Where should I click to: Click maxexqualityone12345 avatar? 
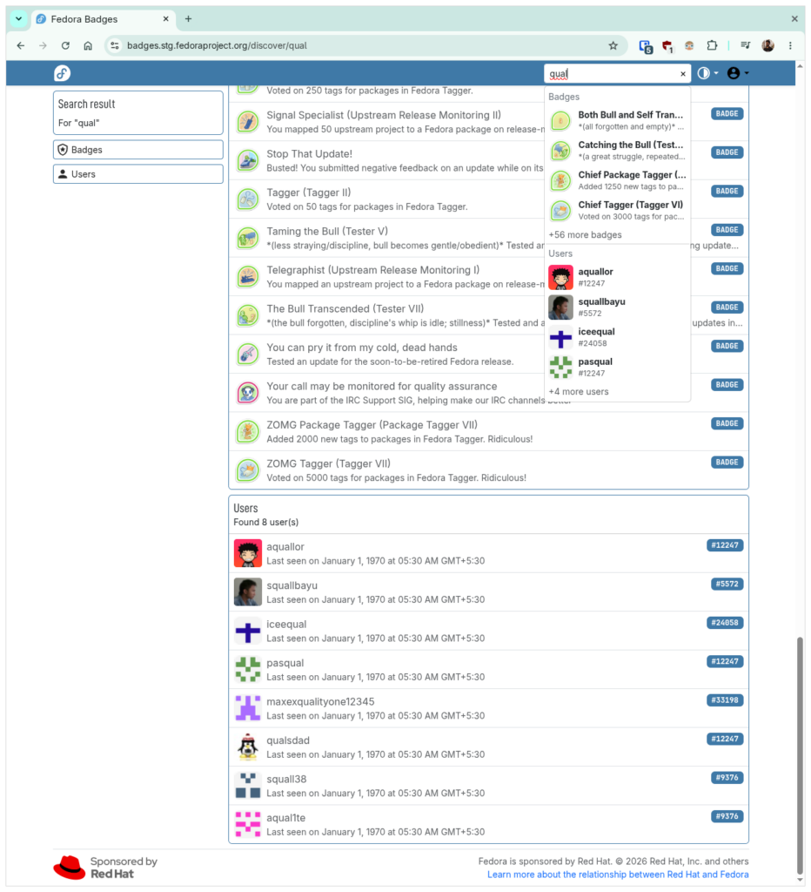(248, 708)
